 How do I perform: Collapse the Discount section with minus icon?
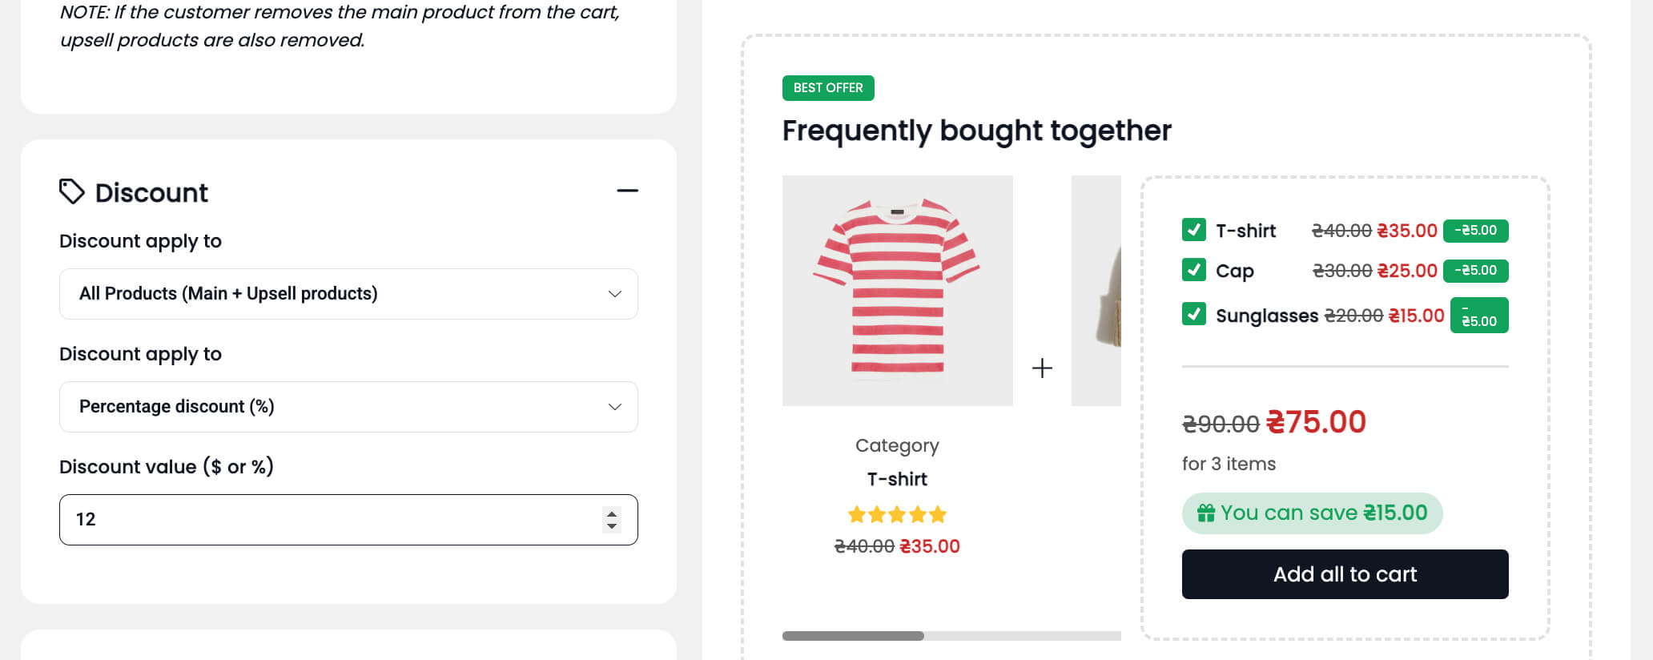(627, 191)
